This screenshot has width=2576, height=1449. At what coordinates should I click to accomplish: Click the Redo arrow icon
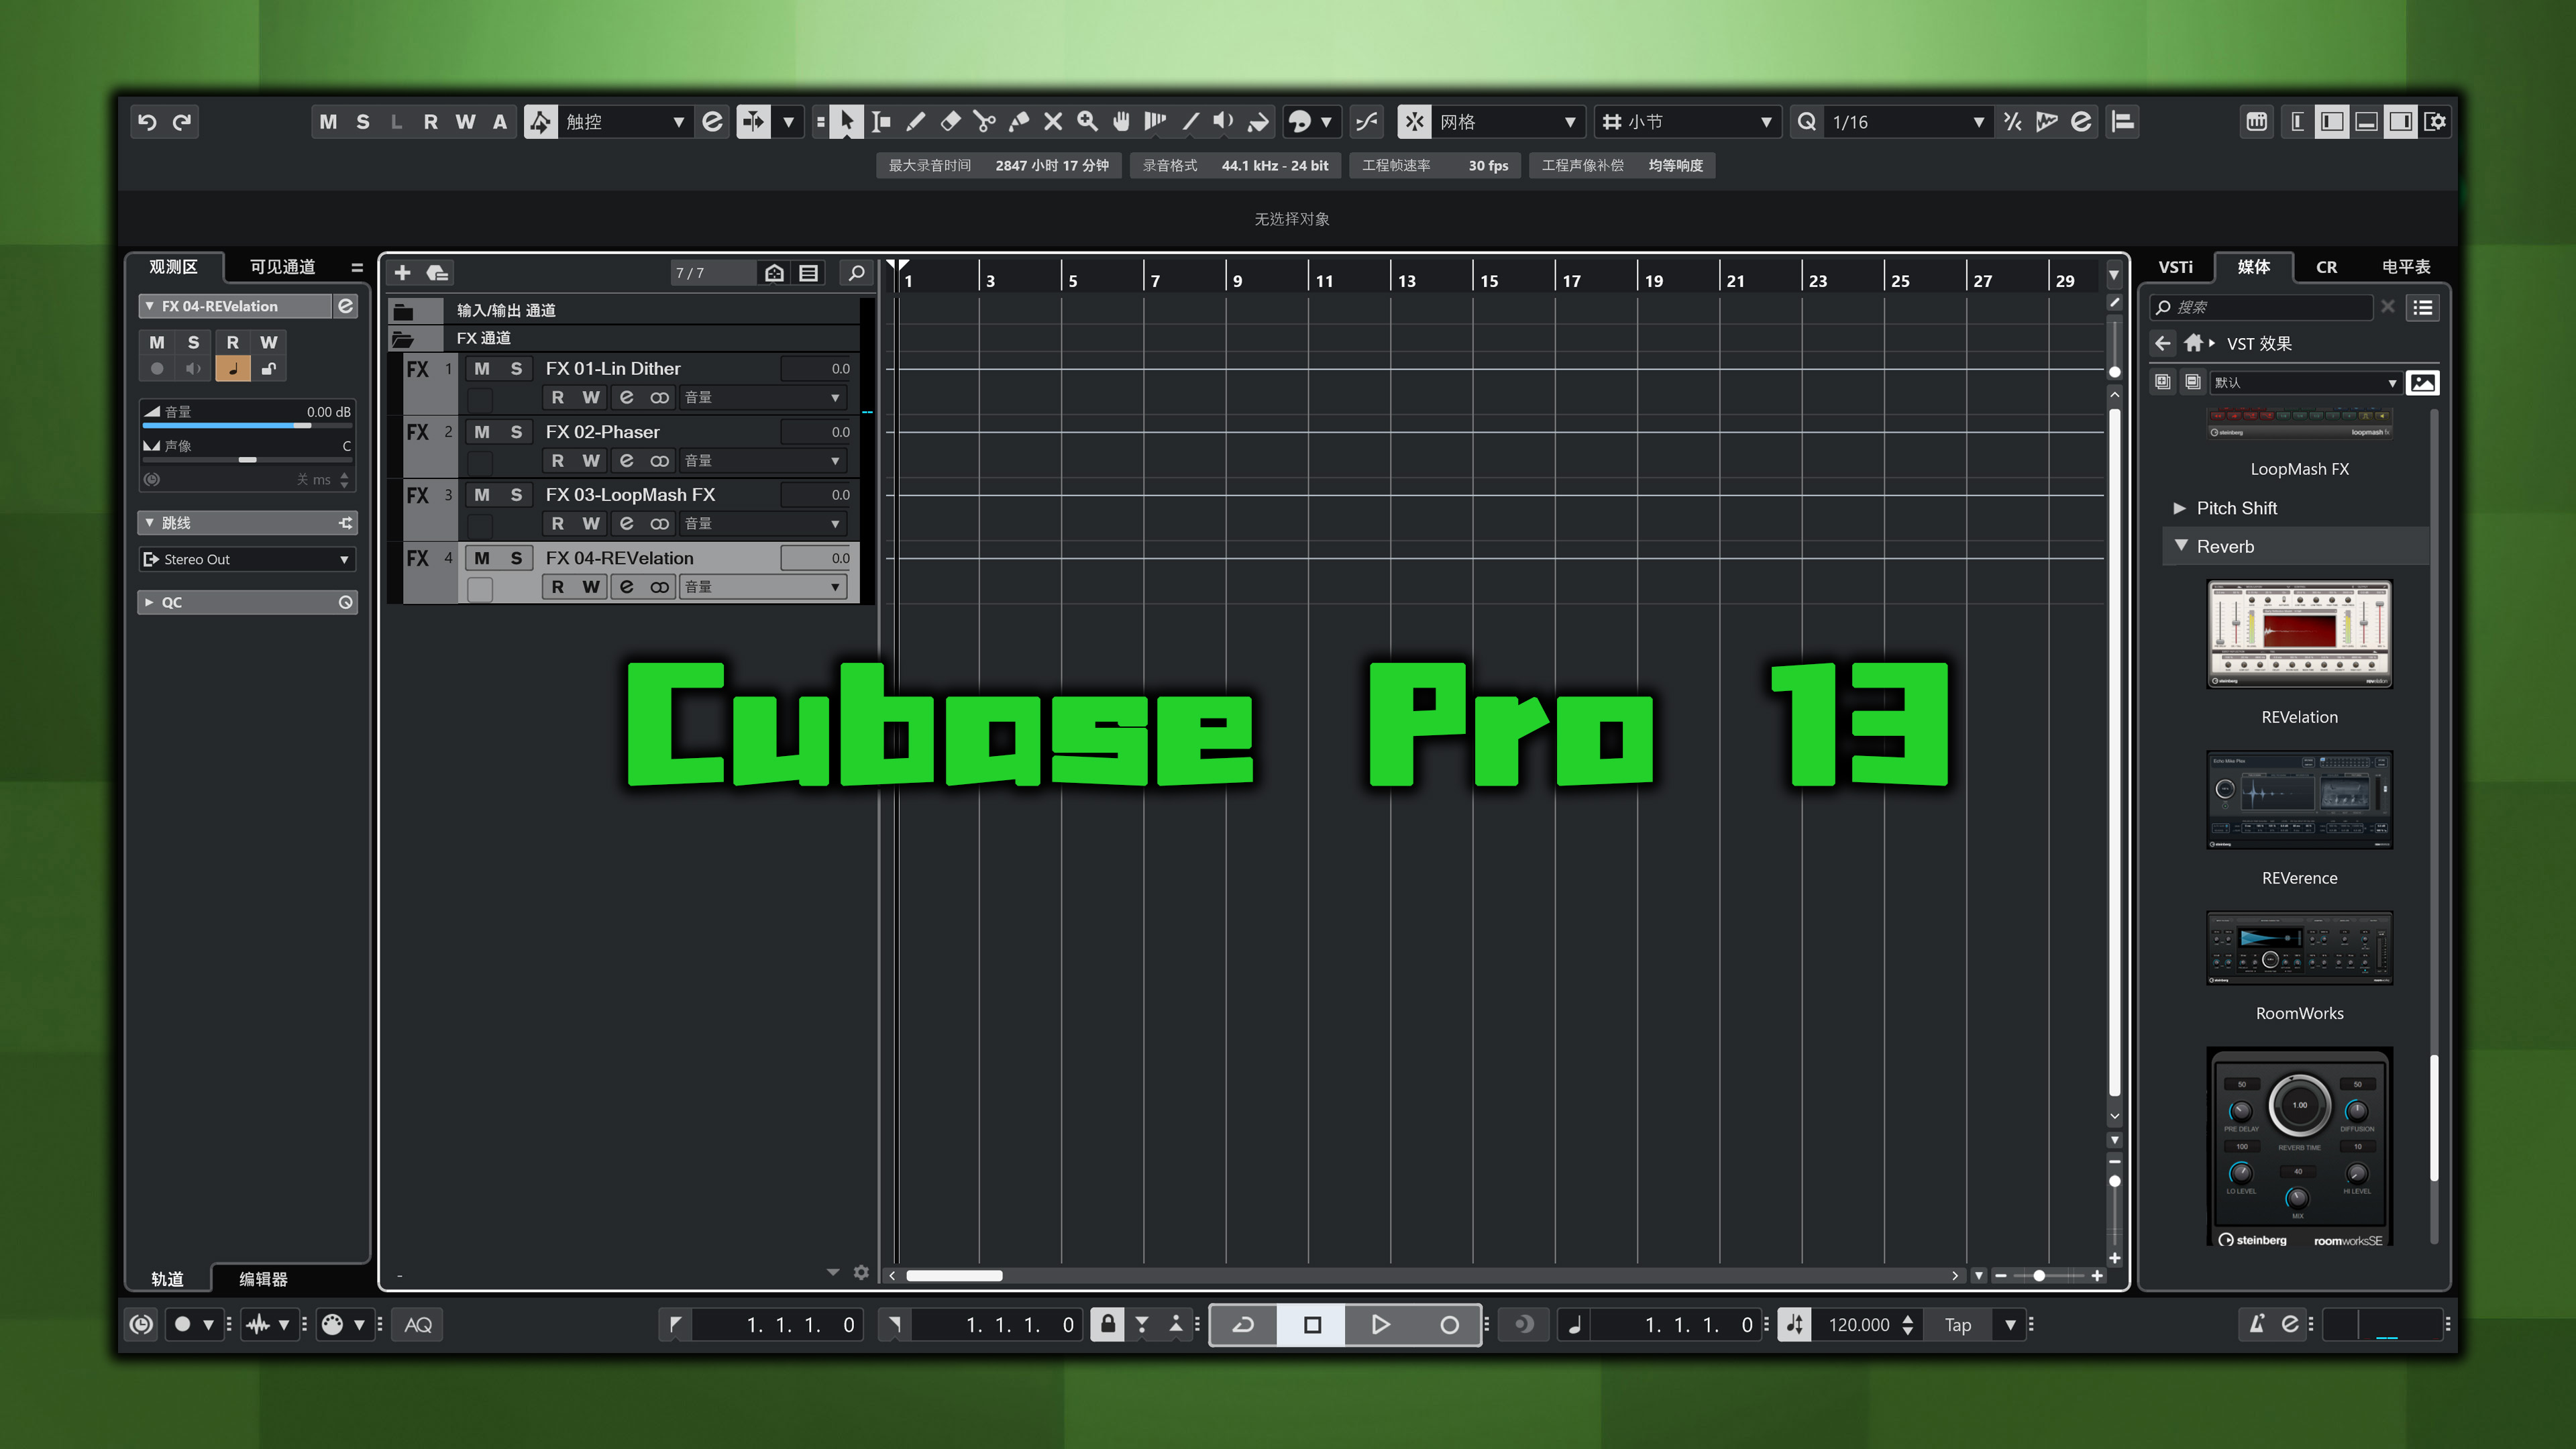182,122
